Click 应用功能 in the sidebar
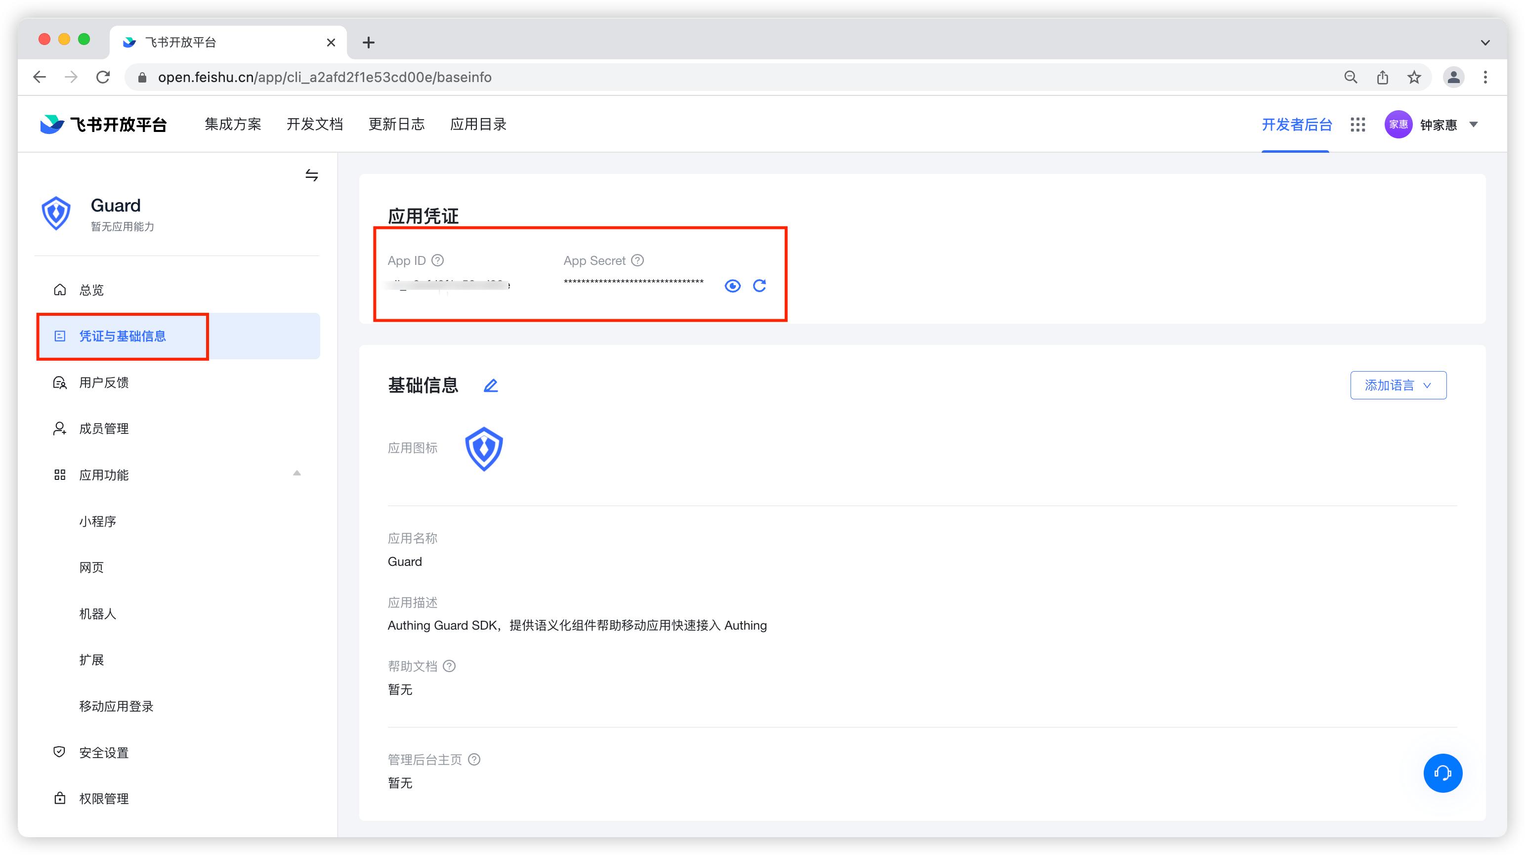1525x855 pixels. tap(177, 475)
